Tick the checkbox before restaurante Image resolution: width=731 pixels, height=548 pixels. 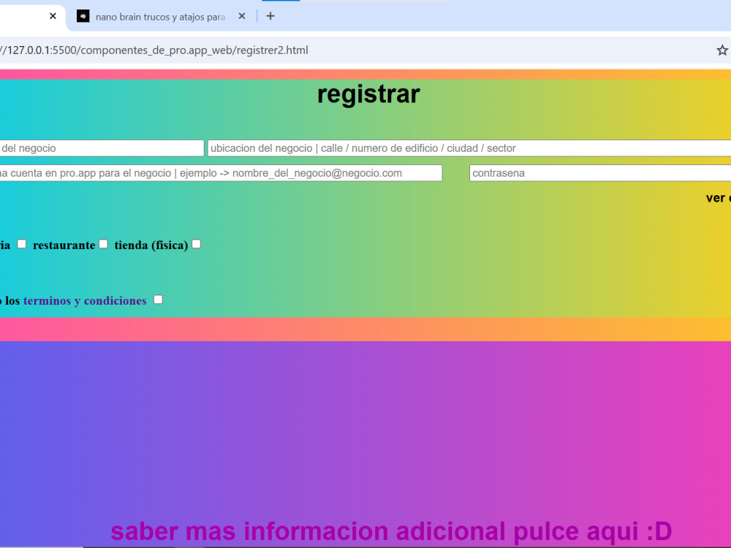21,244
